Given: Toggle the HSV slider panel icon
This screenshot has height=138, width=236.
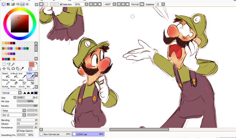Looking at the screenshot, I should 13,4.
